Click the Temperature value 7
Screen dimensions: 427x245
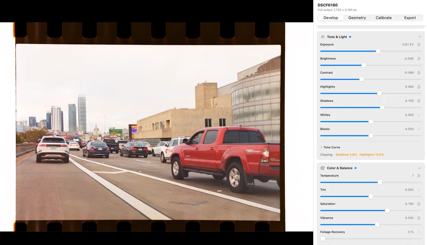[x=412, y=176]
